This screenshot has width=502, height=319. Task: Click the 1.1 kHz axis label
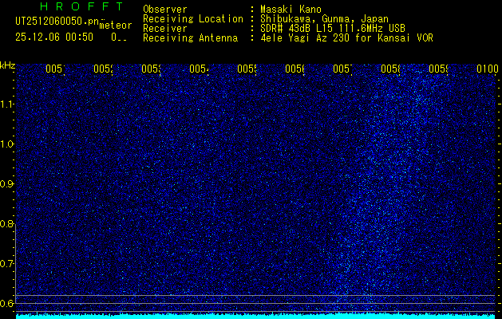[x=7, y=104]
